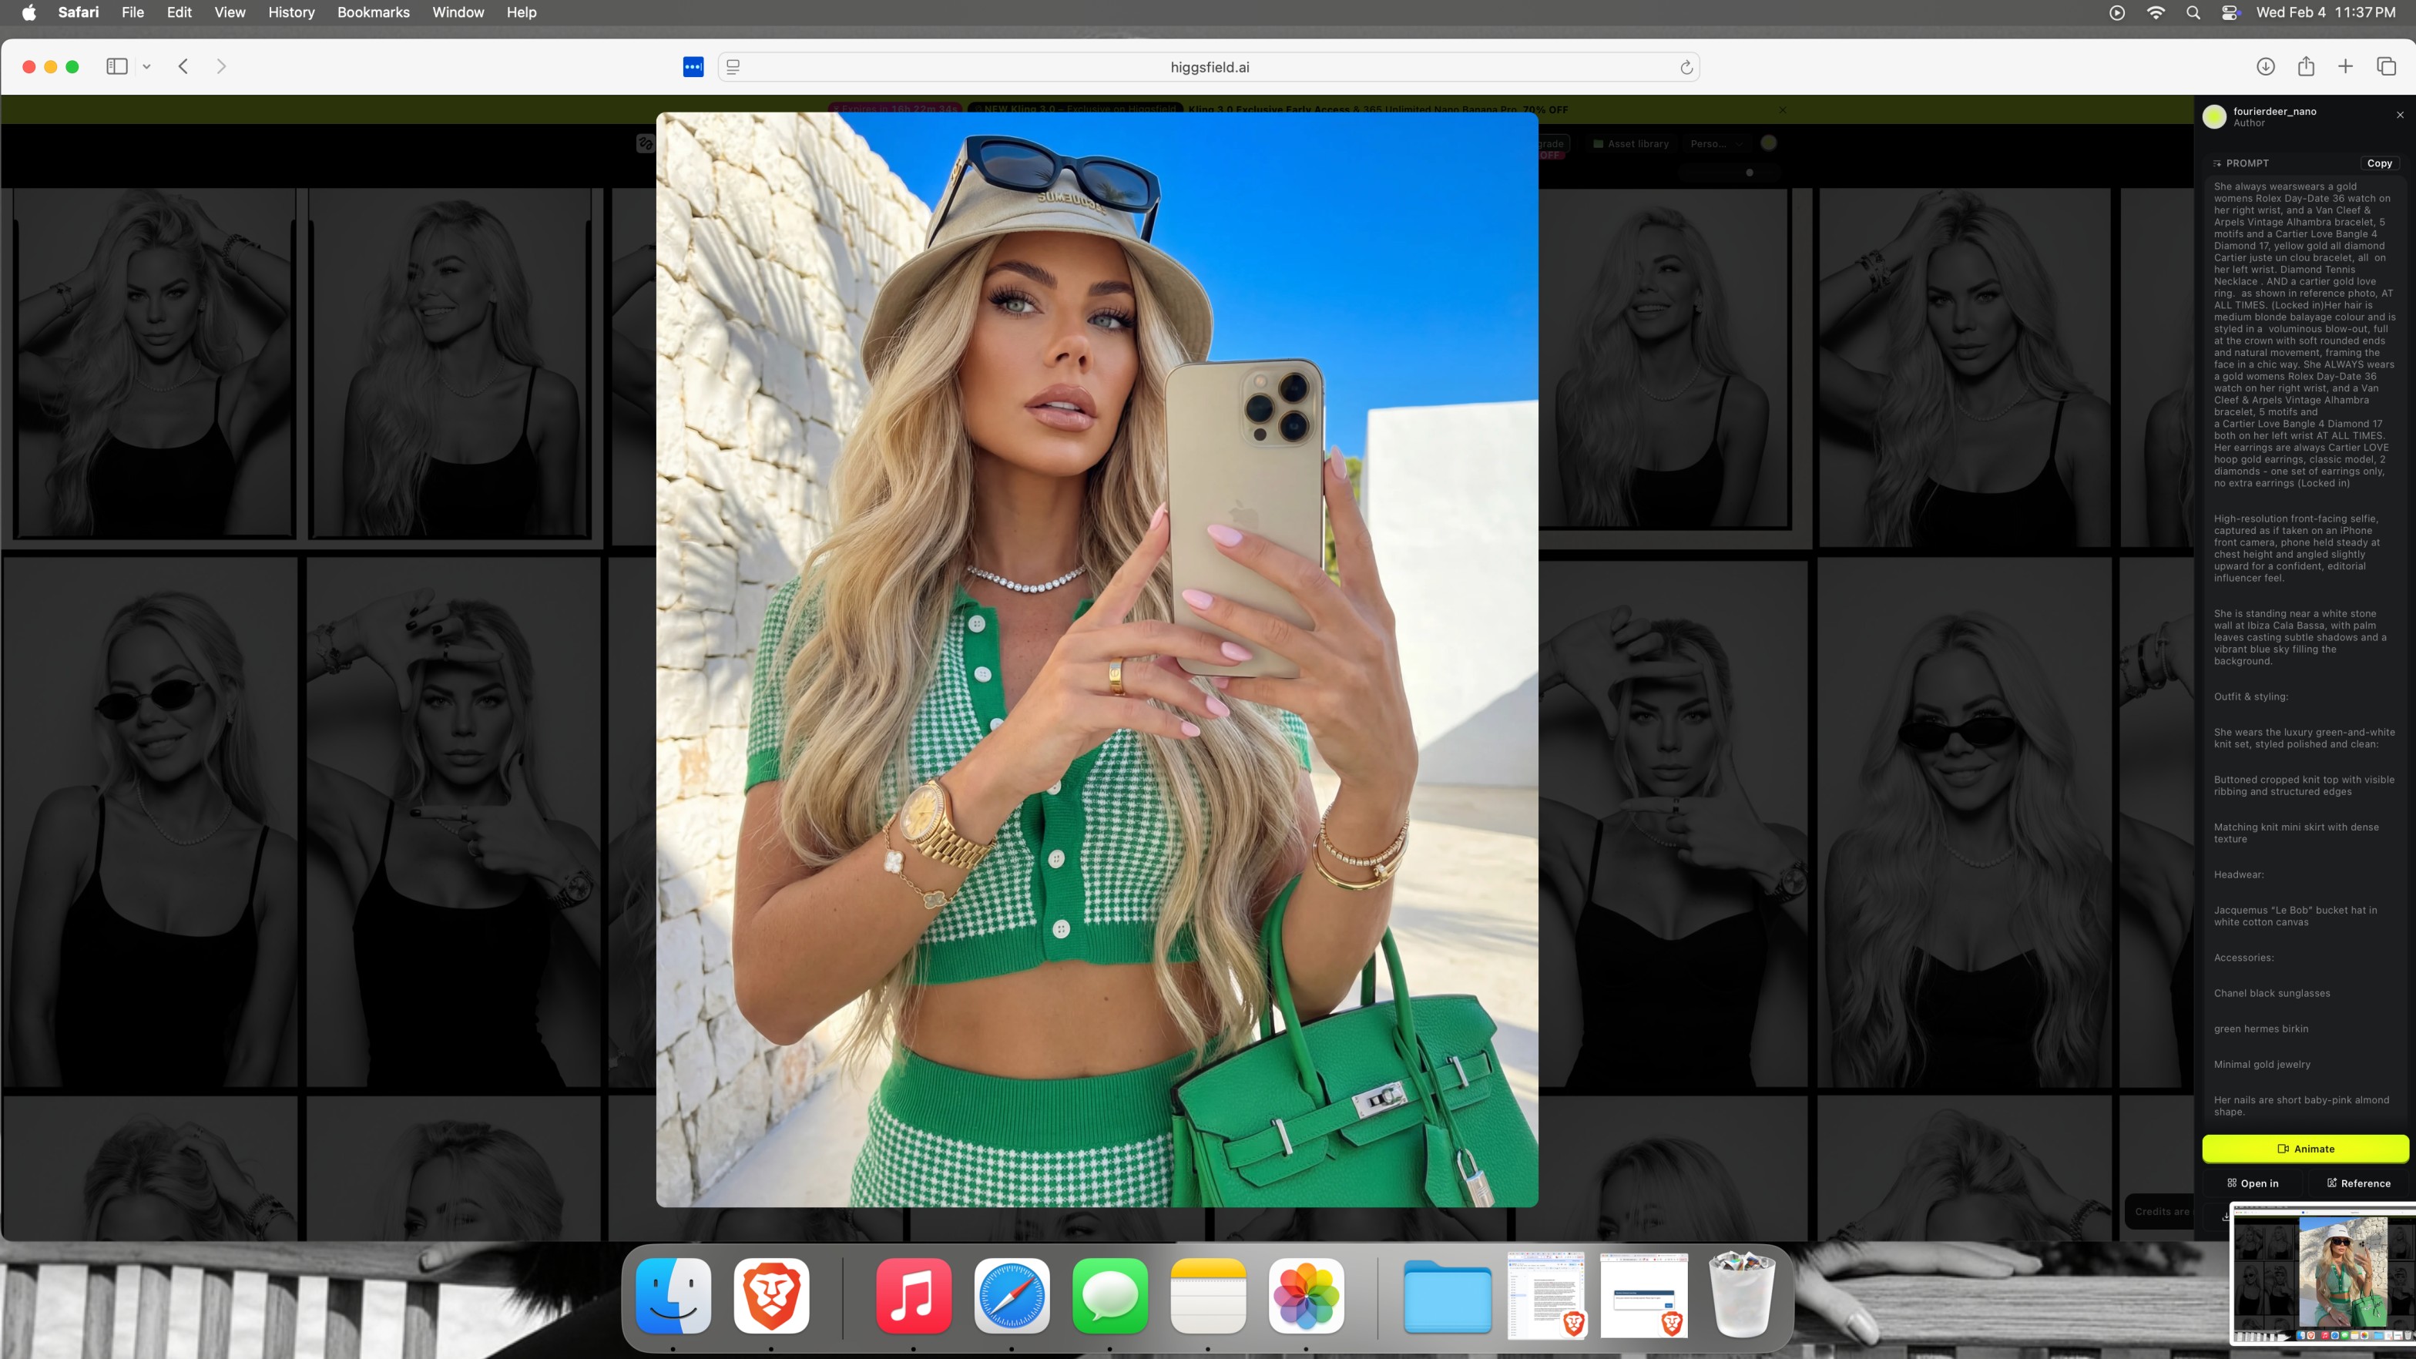Open the Safari downloads icon
The image size is (2416, 1359).
click(x=2265, y=66)
